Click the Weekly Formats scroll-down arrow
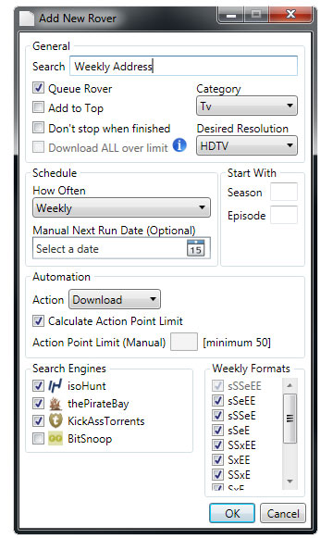Screen dimensions: 333x538 pos(290,481)
